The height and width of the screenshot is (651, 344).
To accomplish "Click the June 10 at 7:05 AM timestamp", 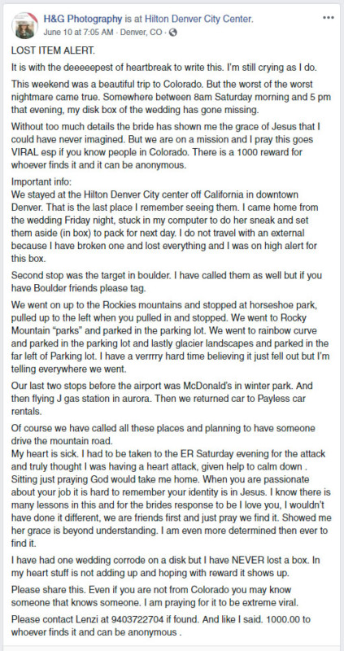I will 77,33.
